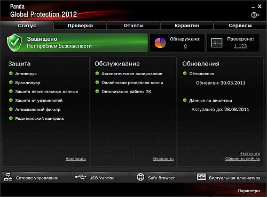Select Оптимизация работы ПК label

coord(127,92)
